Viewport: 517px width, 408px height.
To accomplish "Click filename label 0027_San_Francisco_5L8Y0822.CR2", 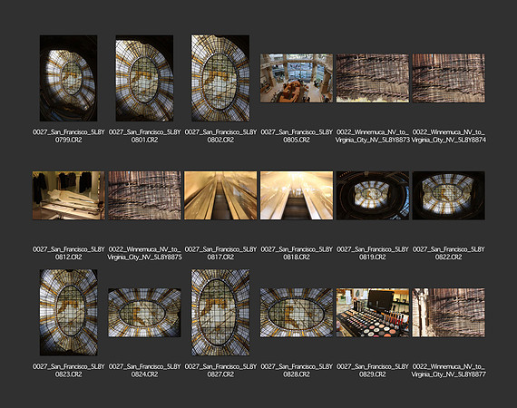I will [448, 253].
